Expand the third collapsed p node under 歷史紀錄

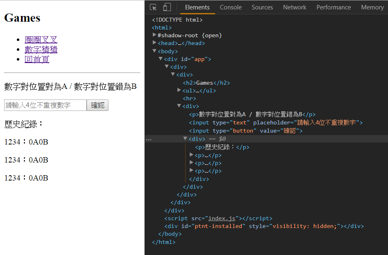191,170
